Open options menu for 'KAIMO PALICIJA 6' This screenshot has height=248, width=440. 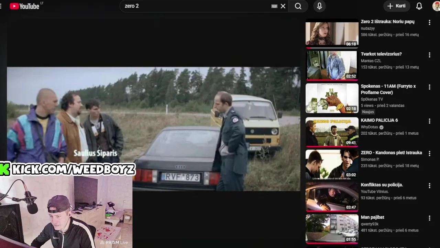429,121
